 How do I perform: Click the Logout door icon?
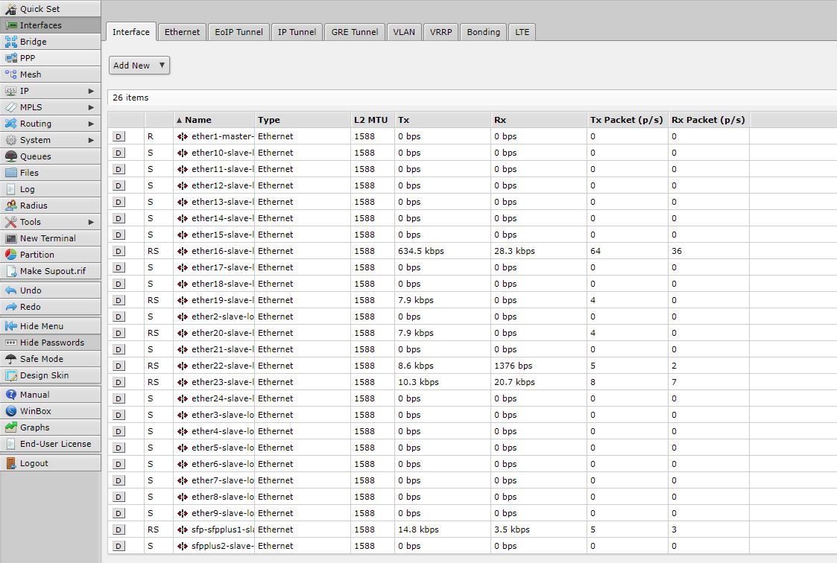[10, 463]
